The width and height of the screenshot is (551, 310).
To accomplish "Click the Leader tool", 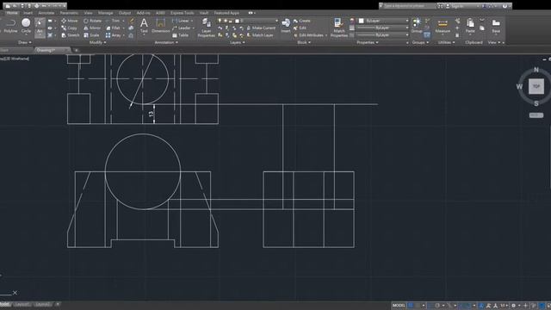I will (182, 28).
